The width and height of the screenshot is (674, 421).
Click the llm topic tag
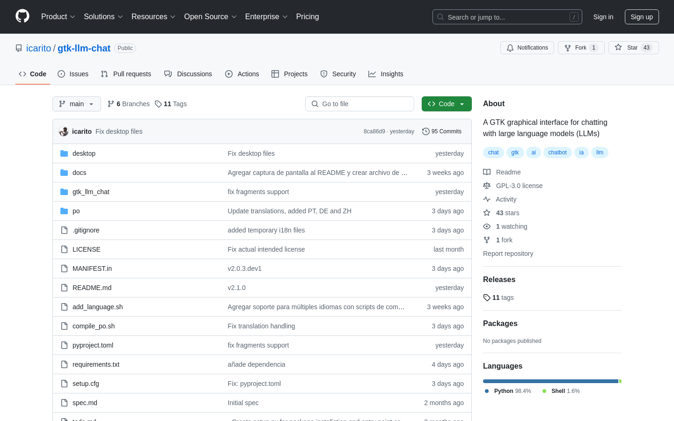(x=600, y=152)
